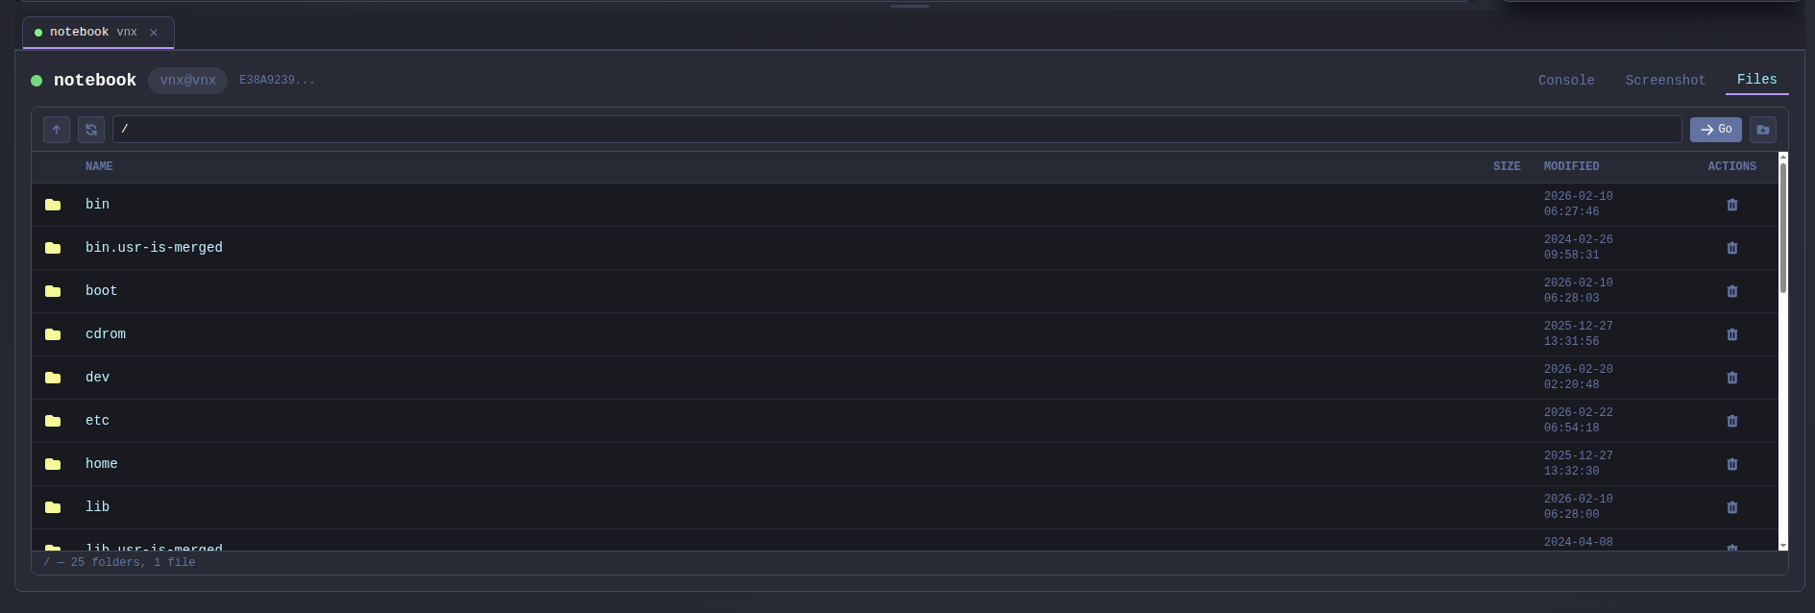Click the go up one directory arrow icon
Image resolution: width=1815 pixels, height=613 pixels.
57,130
